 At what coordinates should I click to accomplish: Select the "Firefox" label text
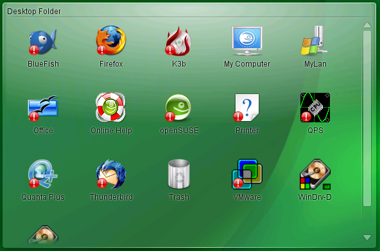click(111, 64)
